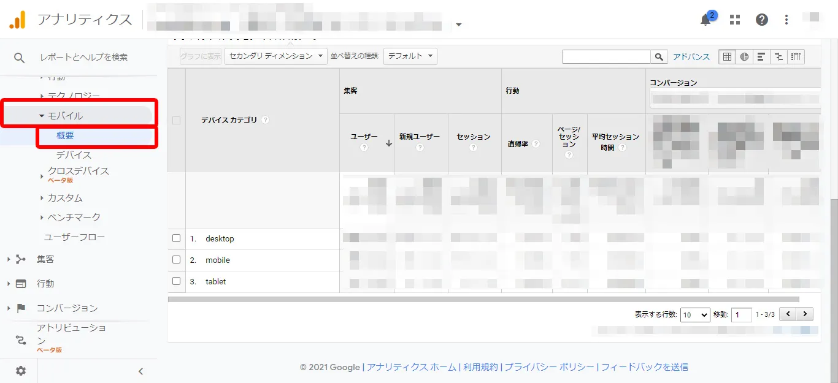Open the アドバンス filter link
The width and height of the screenshot is (838, 383).
click(x=691, y=56)
